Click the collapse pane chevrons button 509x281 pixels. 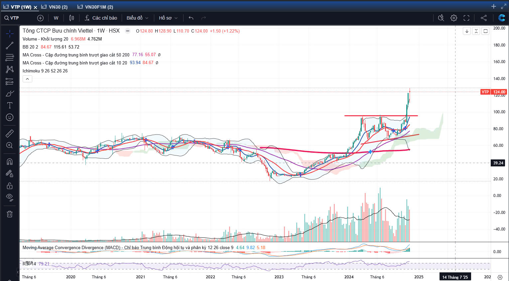(476, 31)
